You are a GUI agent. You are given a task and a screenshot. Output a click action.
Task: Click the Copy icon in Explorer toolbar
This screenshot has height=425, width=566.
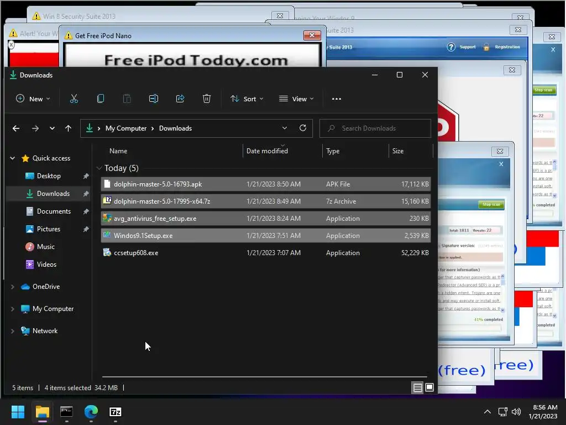point(101,99)
